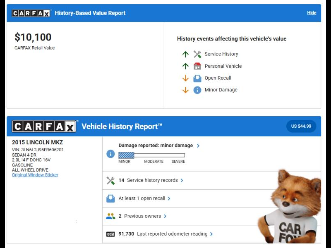331x248 pixels.
Task: Open the At least 1 open recall row
Action: coord(142,198)
